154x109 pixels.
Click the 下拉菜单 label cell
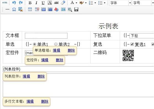pyautogui.click(x=105, y=36)
